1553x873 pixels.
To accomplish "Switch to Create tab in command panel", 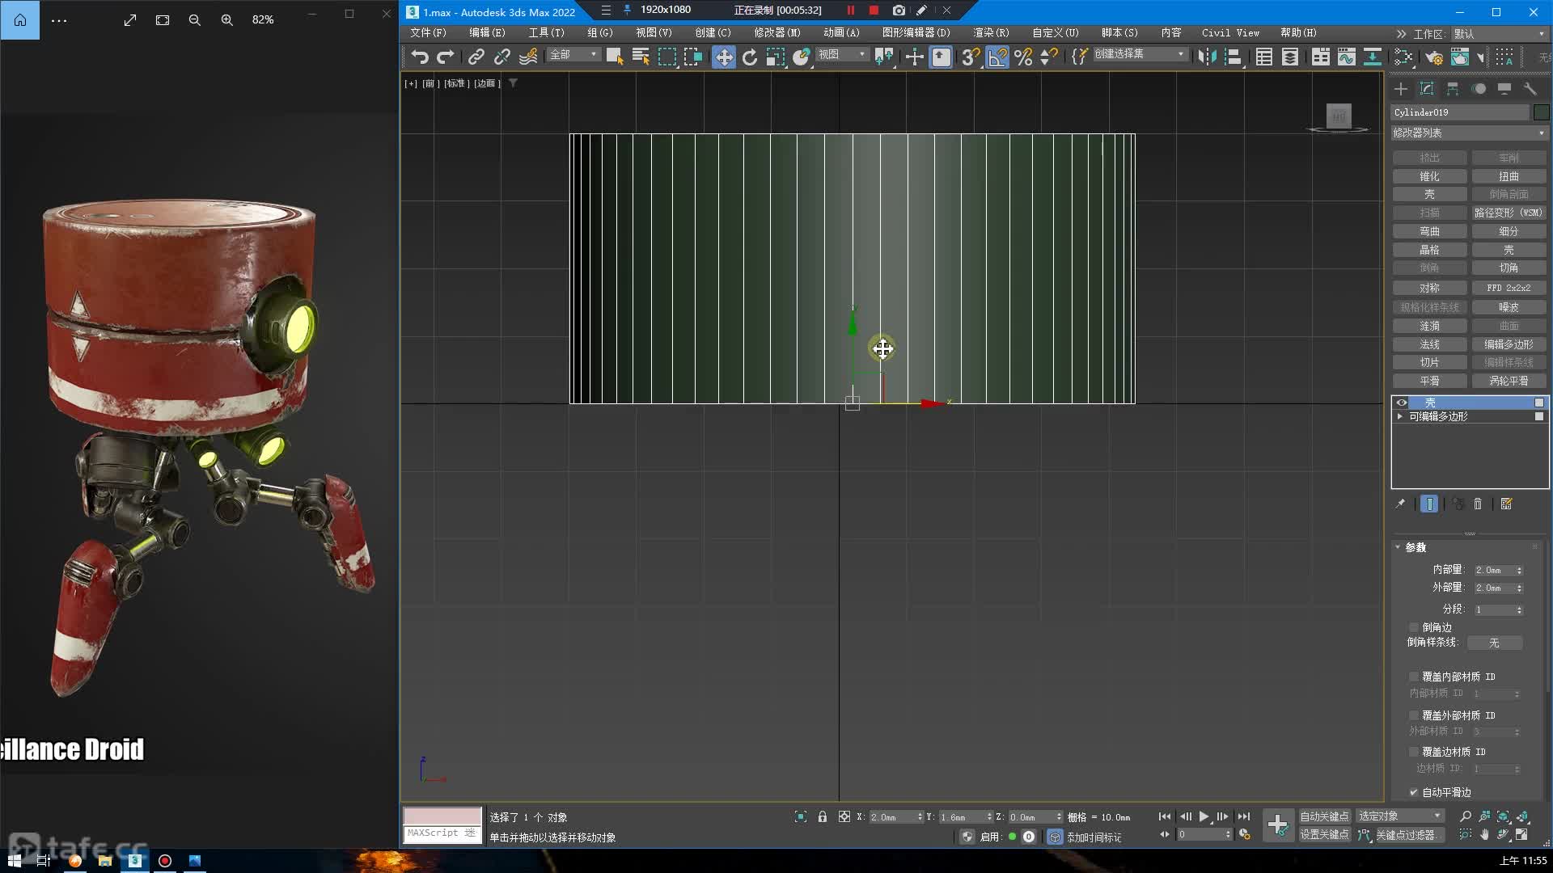I will (x=1402, y=89).
